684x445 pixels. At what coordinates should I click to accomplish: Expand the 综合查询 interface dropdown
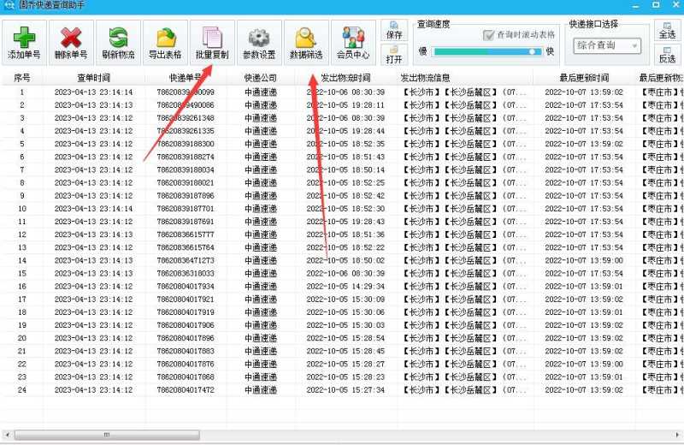pyautogui.click(x=607, y=45)
